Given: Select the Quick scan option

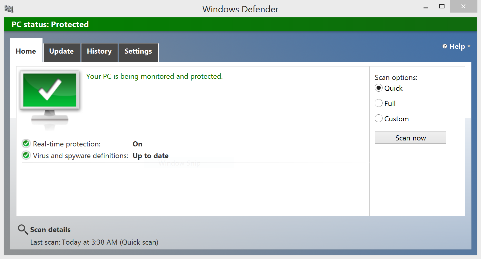Looking at the screenshot, I should [x=379, y=88].
